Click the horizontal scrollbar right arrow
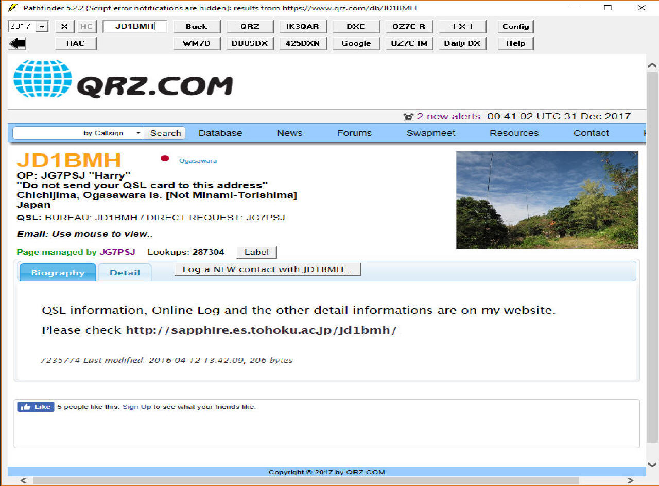The width and height of the screenshot is (659, 486). [x=630, y=481]
